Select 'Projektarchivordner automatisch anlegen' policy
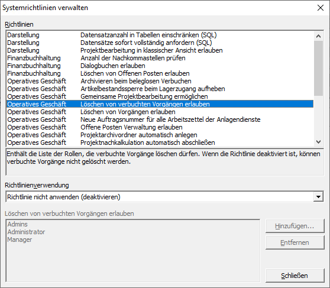 [160, 135]
